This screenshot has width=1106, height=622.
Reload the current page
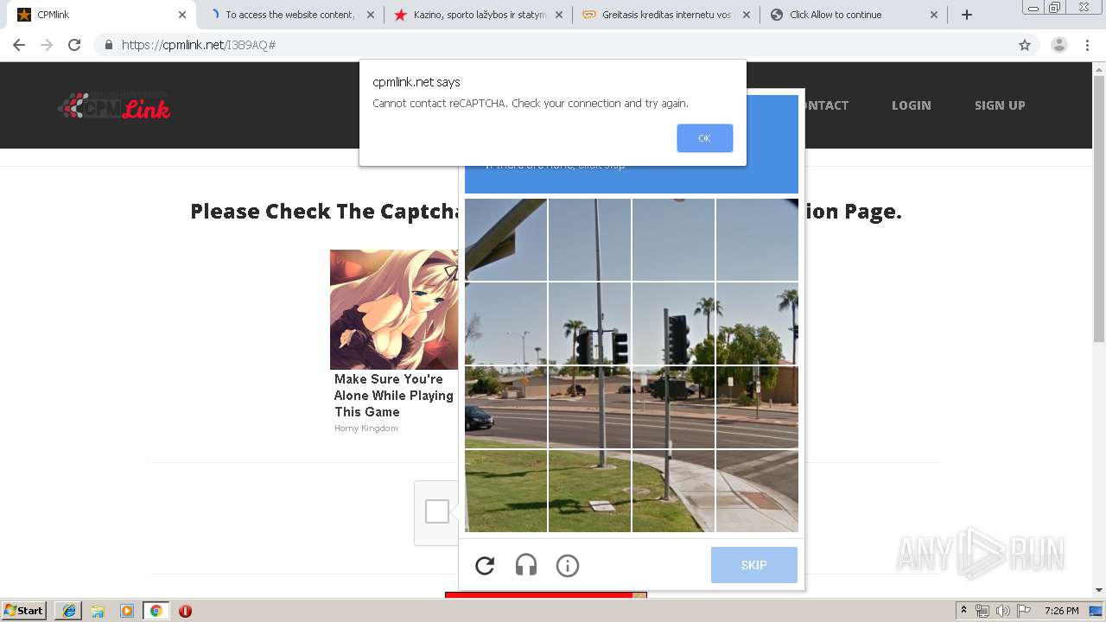[74, 45]
